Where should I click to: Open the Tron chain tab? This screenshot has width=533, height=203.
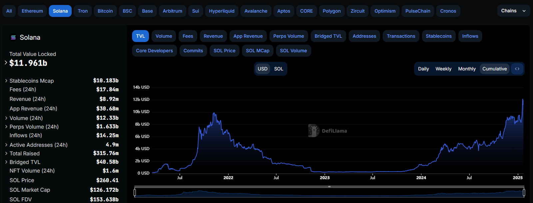click(x=83, y=11)
